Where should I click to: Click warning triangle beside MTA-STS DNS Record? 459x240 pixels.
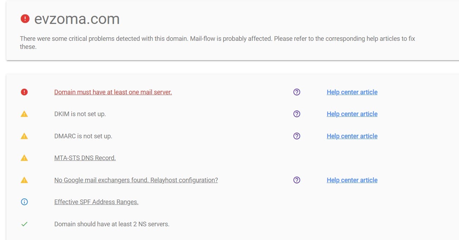click(24, 158)
